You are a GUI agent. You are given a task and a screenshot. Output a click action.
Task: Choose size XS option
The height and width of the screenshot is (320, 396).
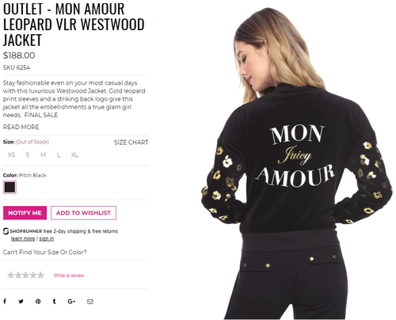11,154
